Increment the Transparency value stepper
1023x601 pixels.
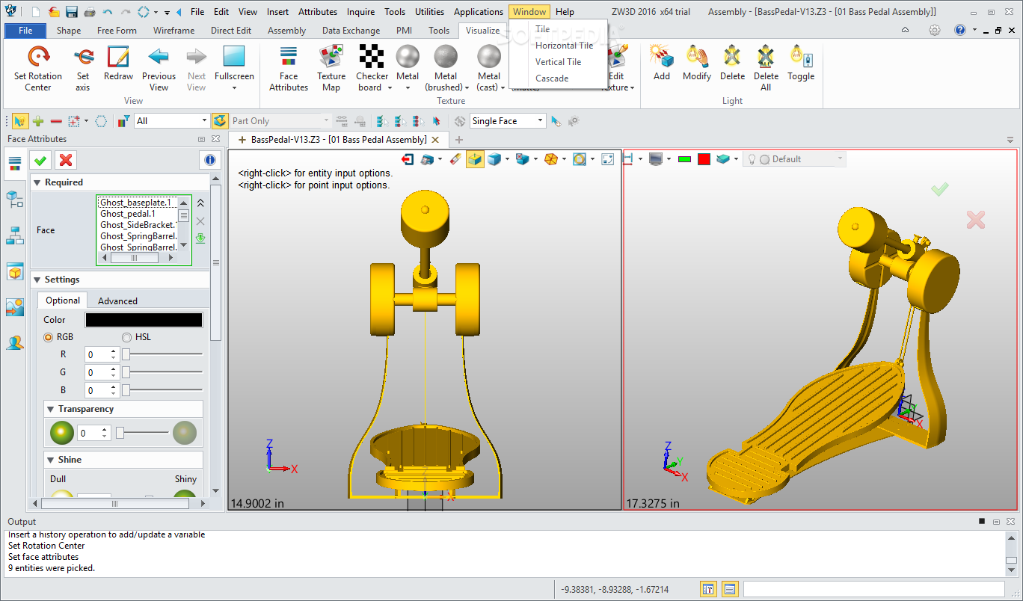(105, 429)
